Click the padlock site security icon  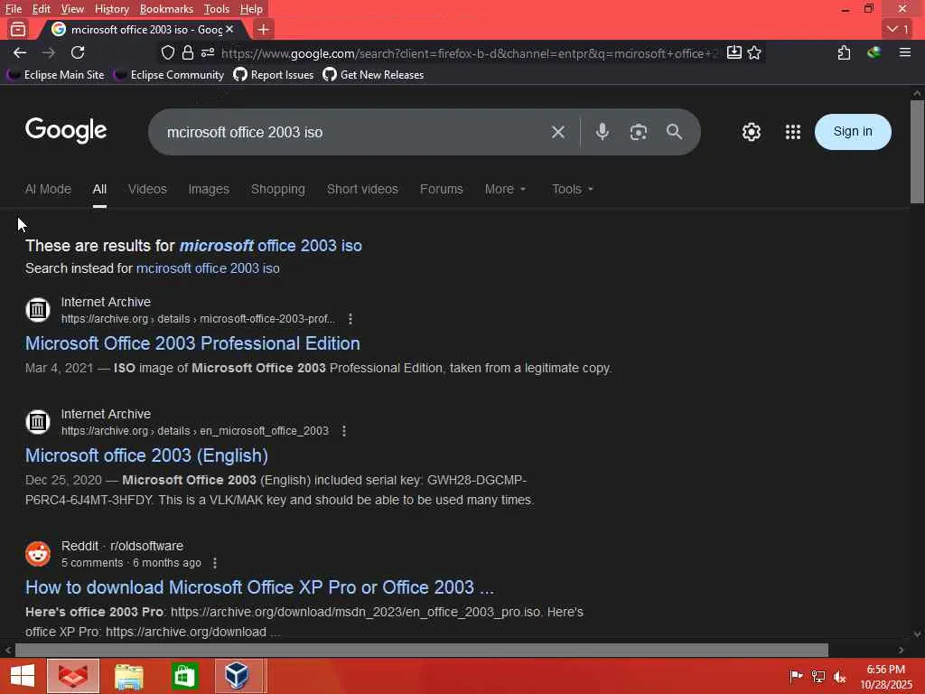[x=188, y=52]
